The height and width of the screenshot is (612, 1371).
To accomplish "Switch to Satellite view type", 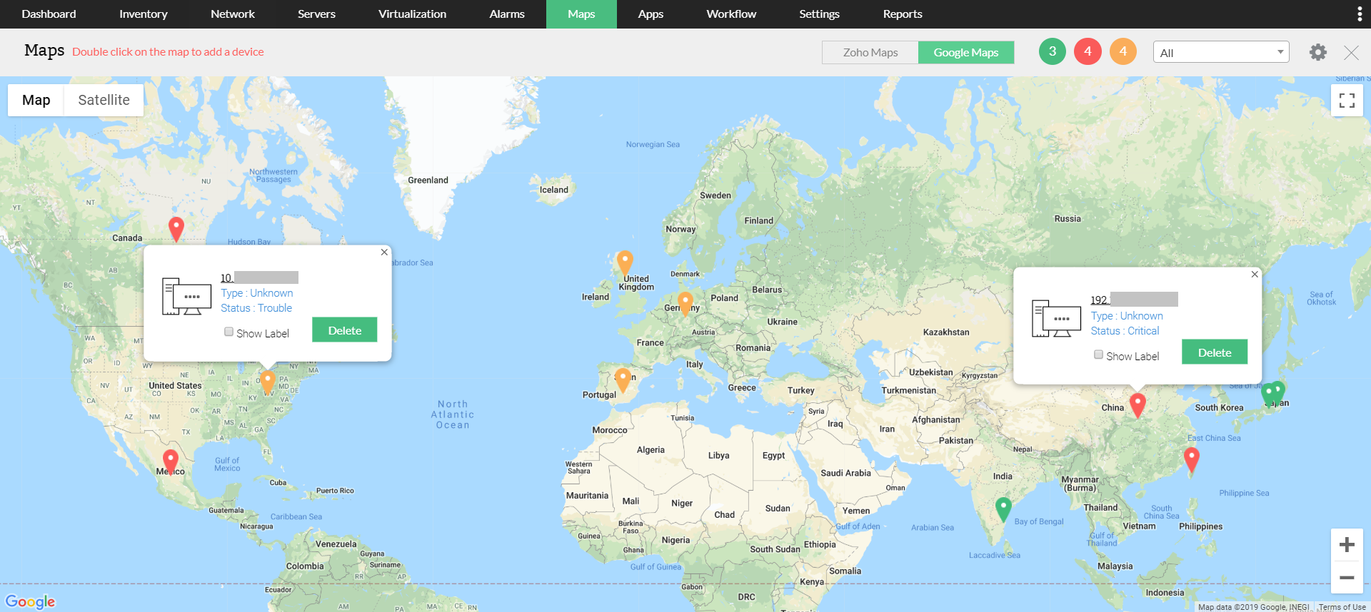I will click(x=104, y=101).
